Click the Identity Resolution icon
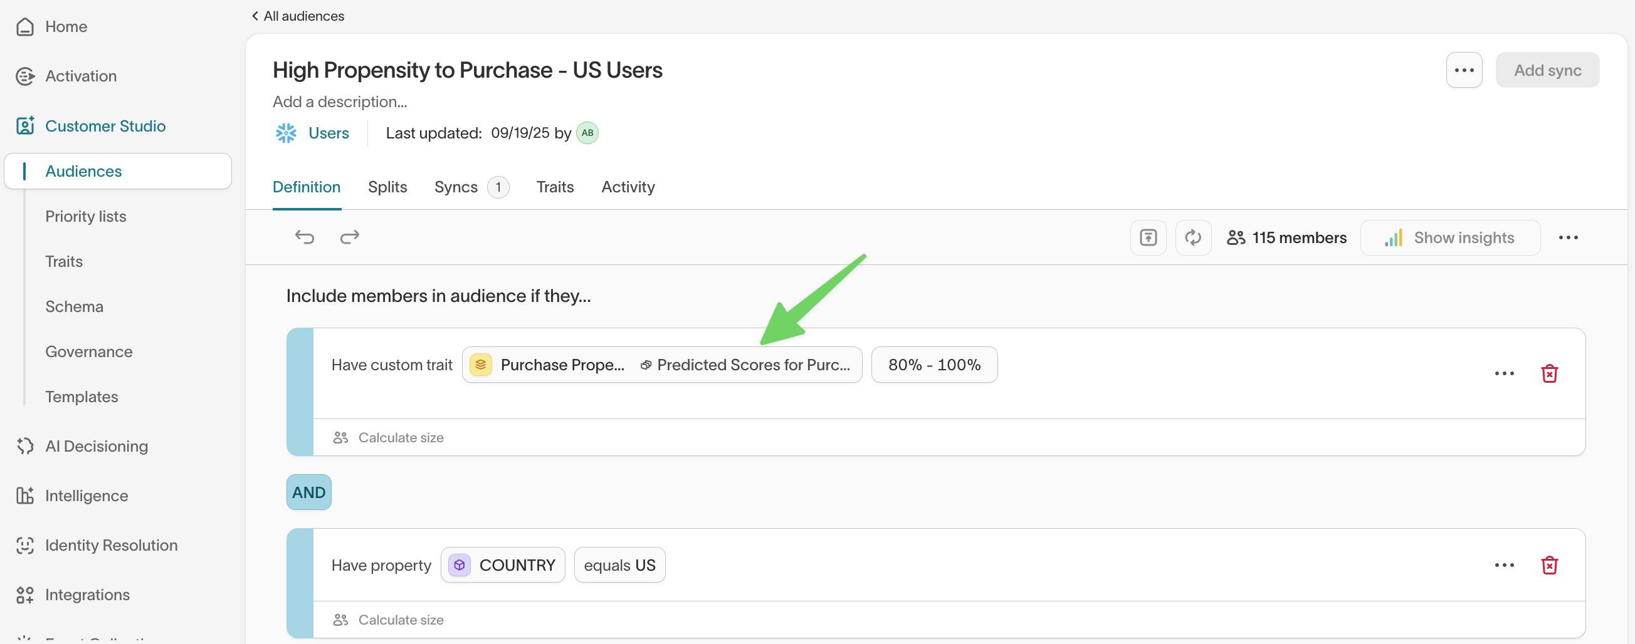Viewport: 1635px width, 644px height. tap(24, 545)
